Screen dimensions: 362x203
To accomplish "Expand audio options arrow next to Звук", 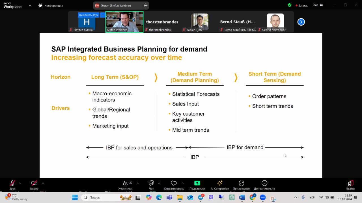I will [x=20, y=183].
